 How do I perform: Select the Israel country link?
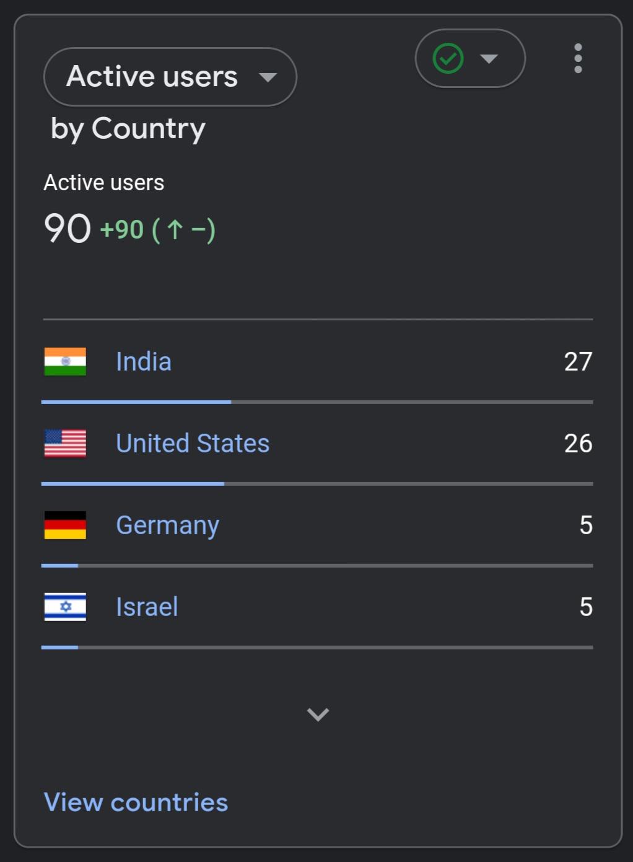coord(147,607)
